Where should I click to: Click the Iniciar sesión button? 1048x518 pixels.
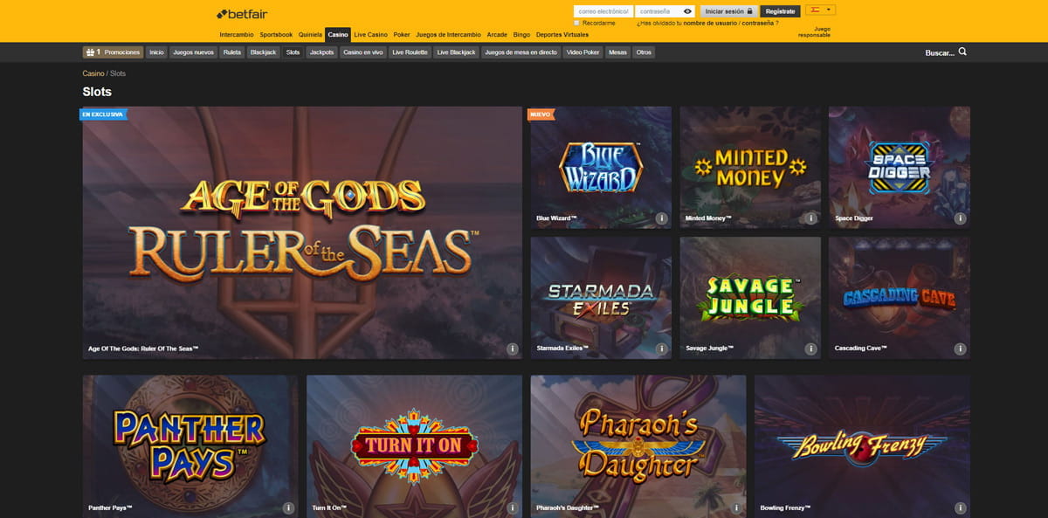click(x=728, y=11)
